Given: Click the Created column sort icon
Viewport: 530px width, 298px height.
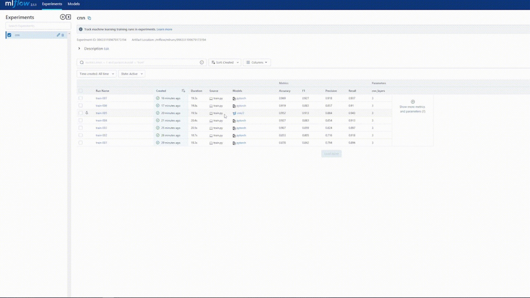Looking at the screenshot, I should tap(183, 91).
